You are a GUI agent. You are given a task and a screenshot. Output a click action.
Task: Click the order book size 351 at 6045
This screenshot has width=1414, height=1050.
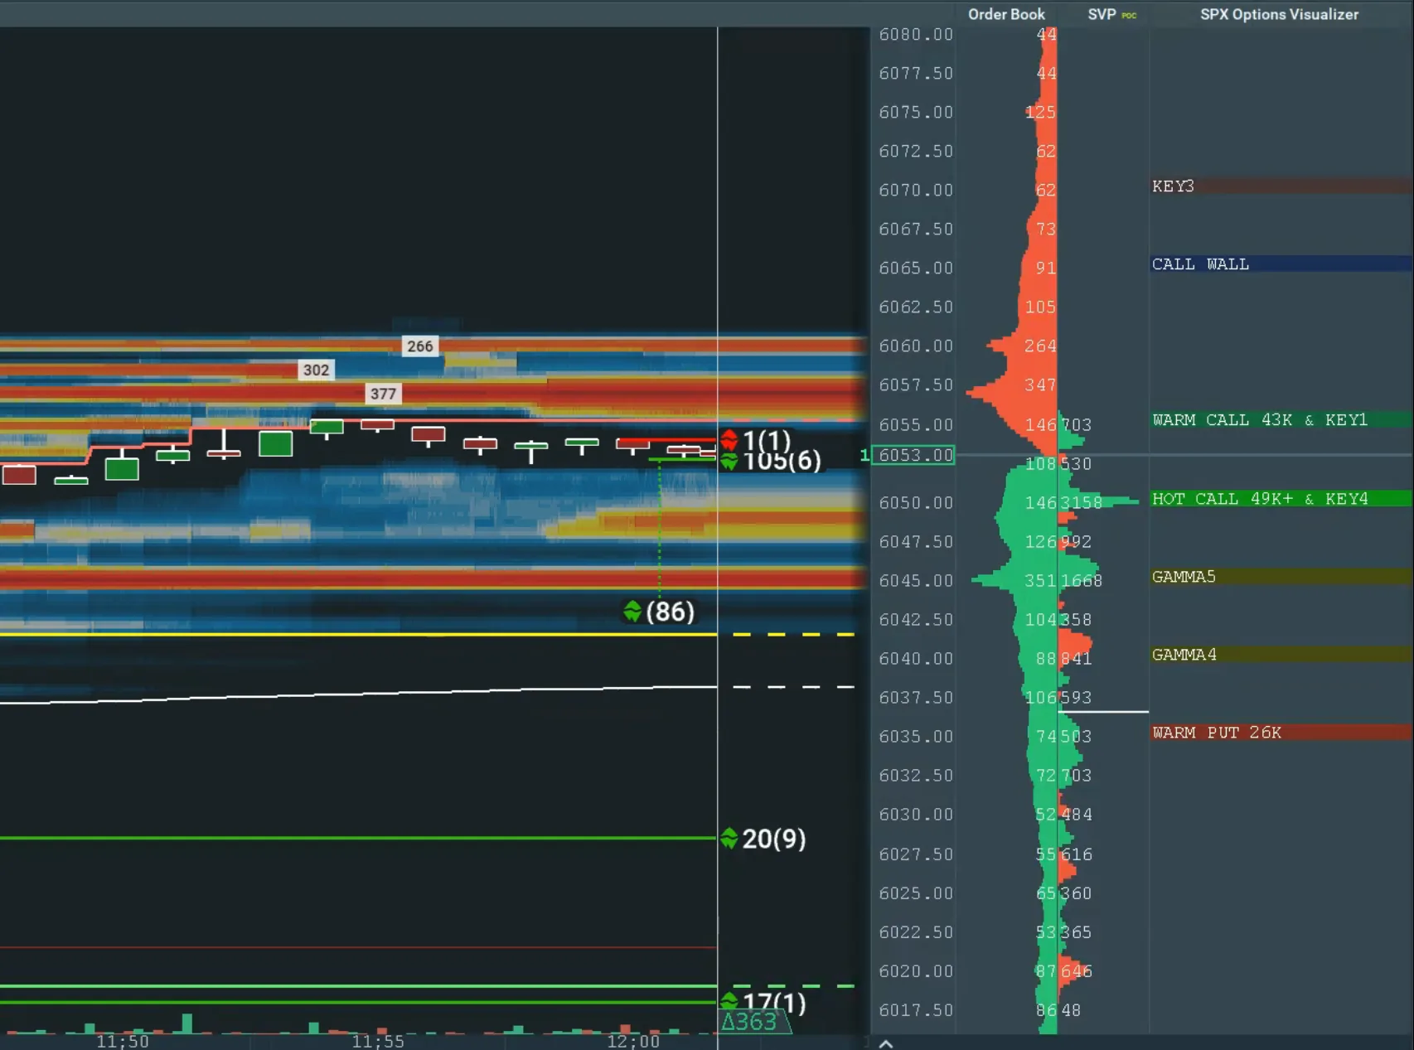(x=1040, y=581)
